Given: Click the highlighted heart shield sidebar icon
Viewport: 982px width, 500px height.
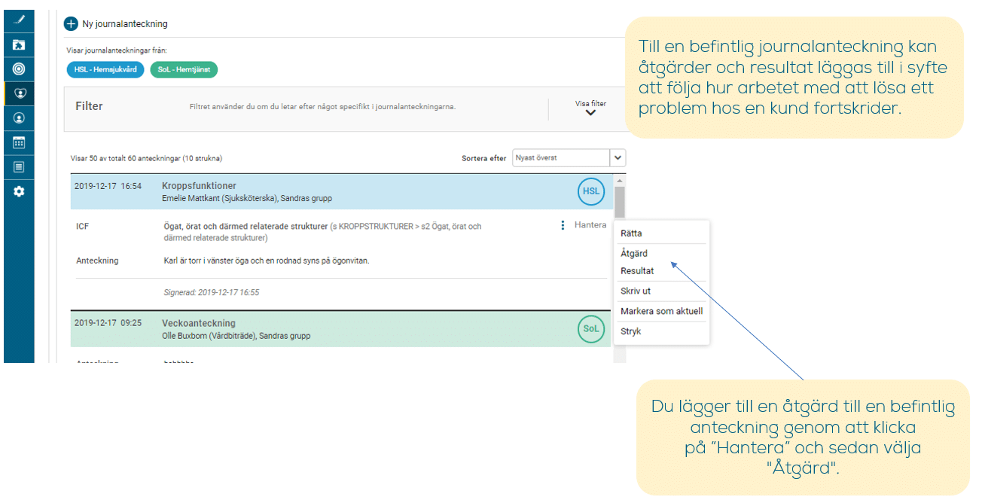Looking at the screenshot, I should 19,93.
